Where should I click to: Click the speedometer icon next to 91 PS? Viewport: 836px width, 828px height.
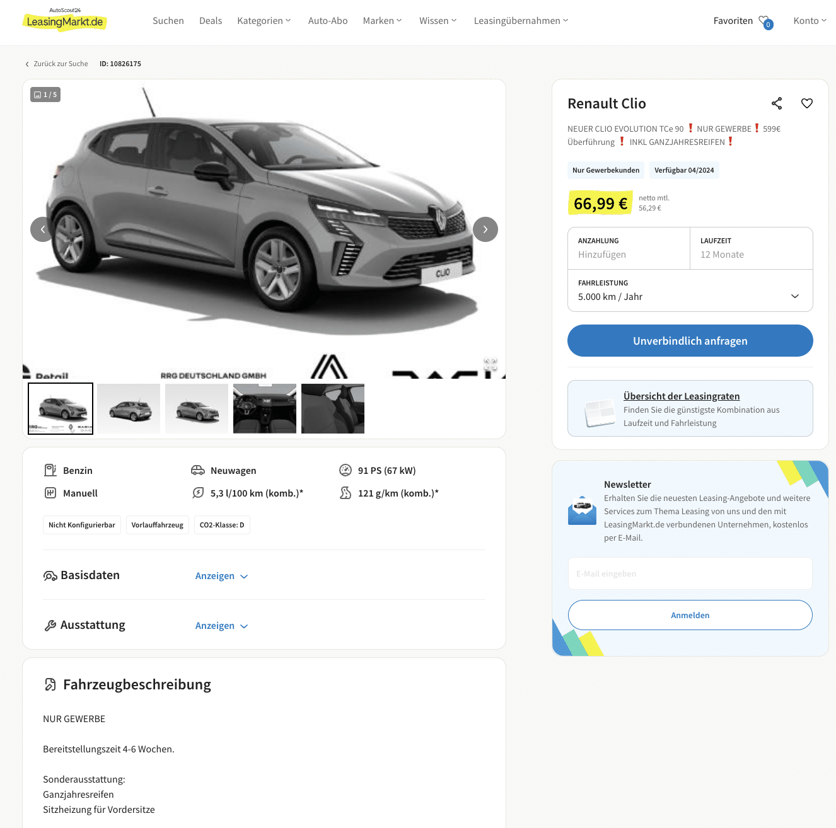pos(345,470)
